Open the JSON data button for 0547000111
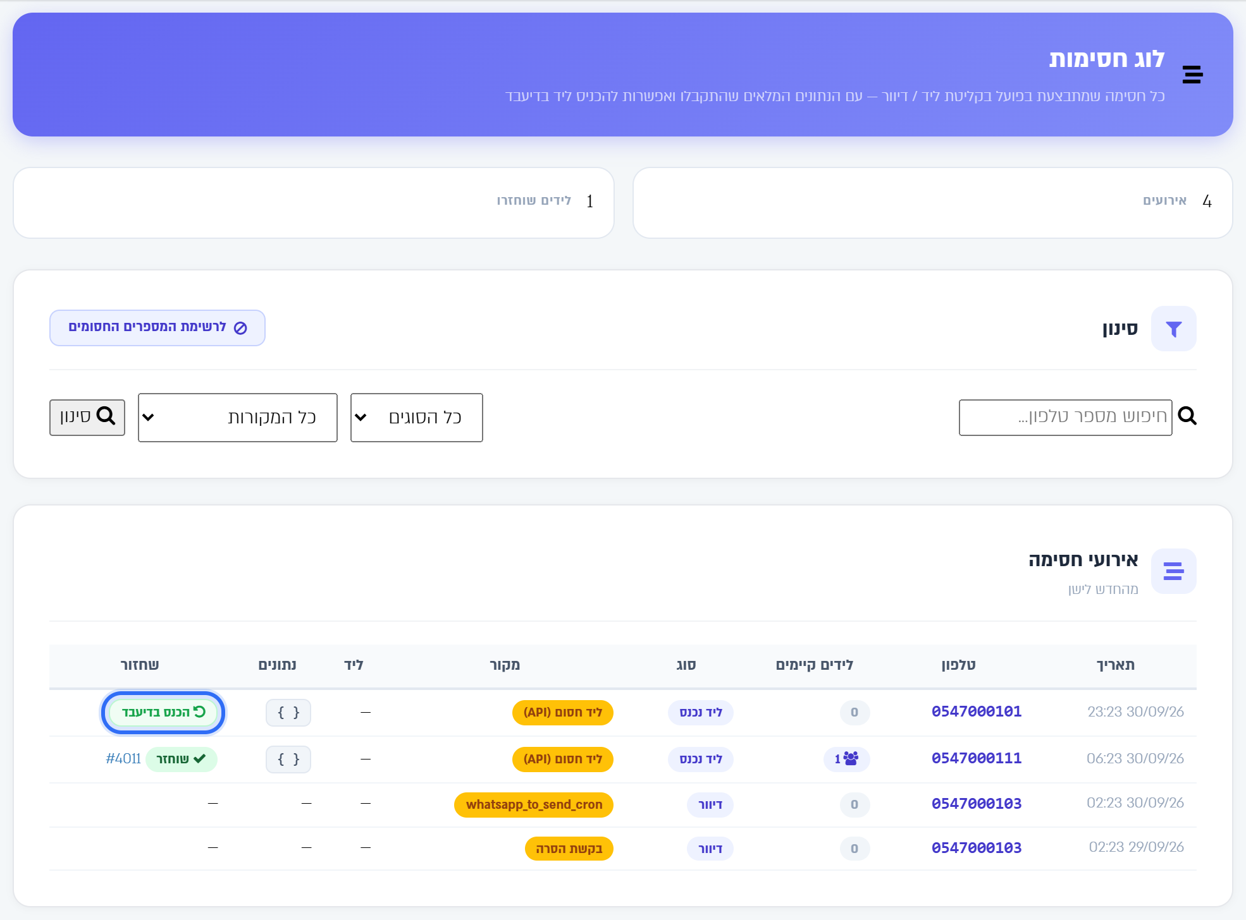The width and height of the screenshot is (1246, 920). pyautogui.click(x=288, y=760)
